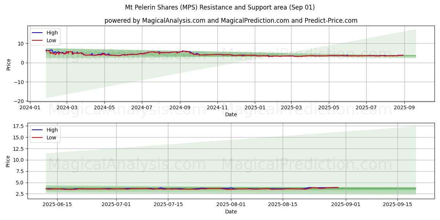Image resolution: width=440 pixels, height=220 pixels.
Task: Click the '2025-03' x-axis label on the top chart
Action: click(x=291, y=108)
